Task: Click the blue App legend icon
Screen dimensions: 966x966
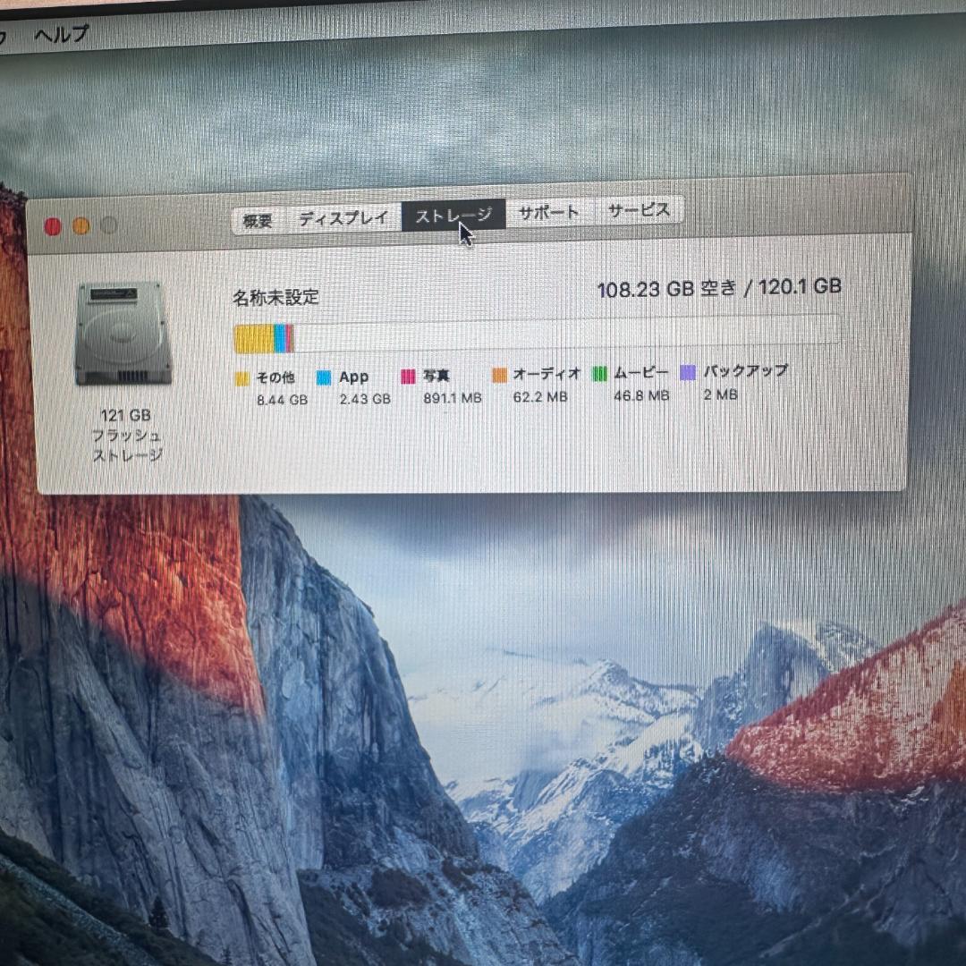Action: point(325,377)
